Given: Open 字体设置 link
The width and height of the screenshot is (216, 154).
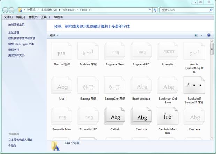Looking at the screenshot, I should tap(14, 33).
